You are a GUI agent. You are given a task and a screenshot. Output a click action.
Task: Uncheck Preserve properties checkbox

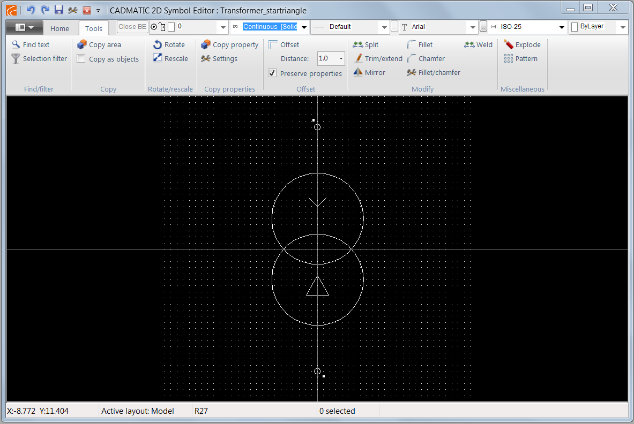coord(272,73)
